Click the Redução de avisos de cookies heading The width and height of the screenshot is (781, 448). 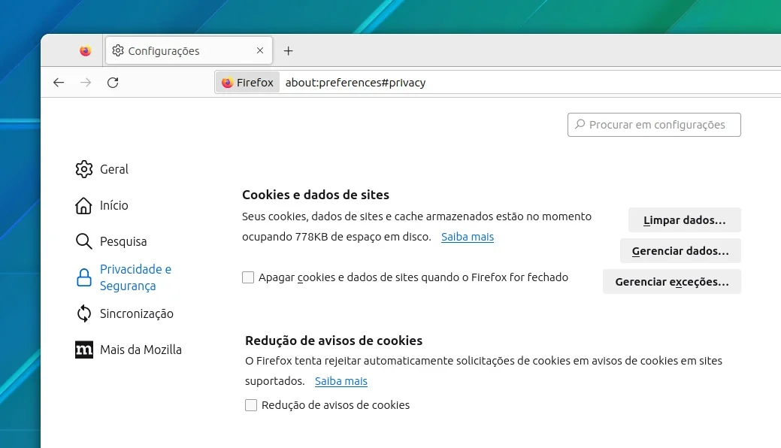pyautogui.click(x=334, y=341)
